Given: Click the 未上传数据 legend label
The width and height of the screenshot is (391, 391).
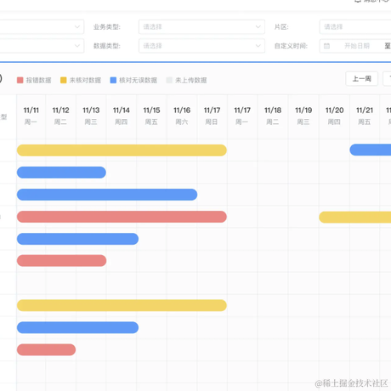Looking at the screenshot, I should click(x=191, y=80).
